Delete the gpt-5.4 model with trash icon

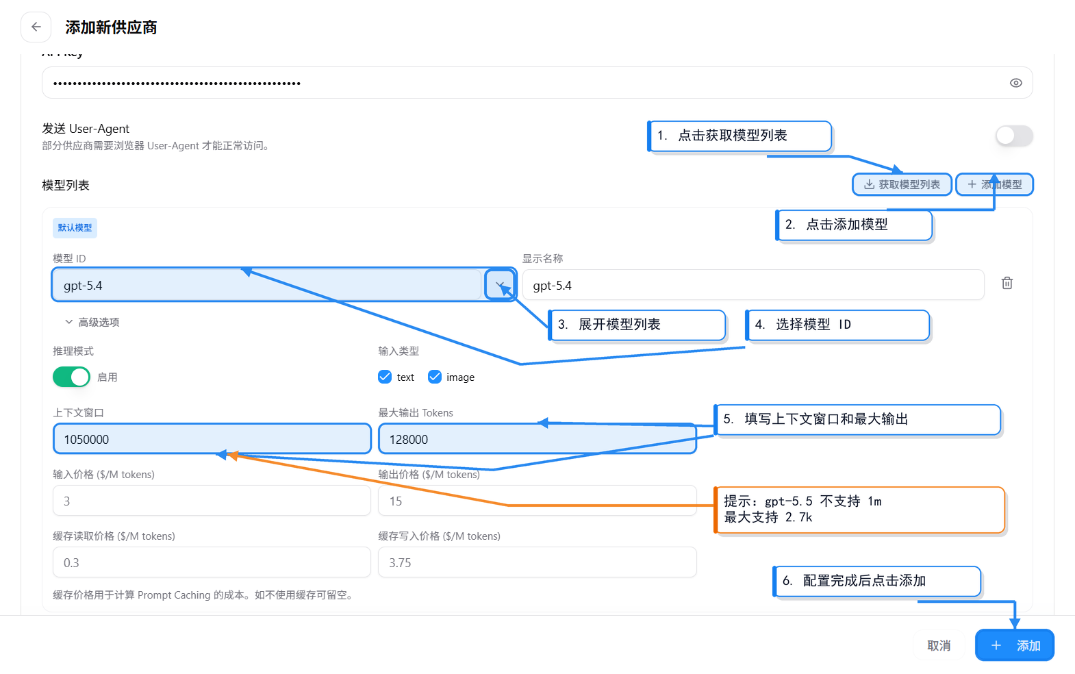(x=1007, y=283)
